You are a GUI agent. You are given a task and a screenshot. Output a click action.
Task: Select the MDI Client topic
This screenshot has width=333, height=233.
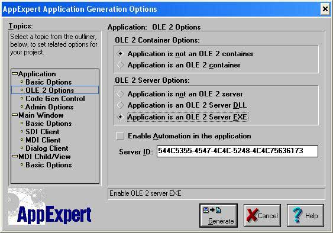click(43, 140)
